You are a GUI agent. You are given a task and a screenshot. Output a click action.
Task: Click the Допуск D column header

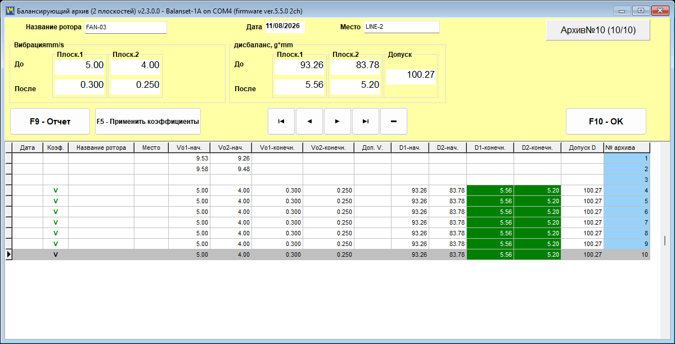(582, 148)
